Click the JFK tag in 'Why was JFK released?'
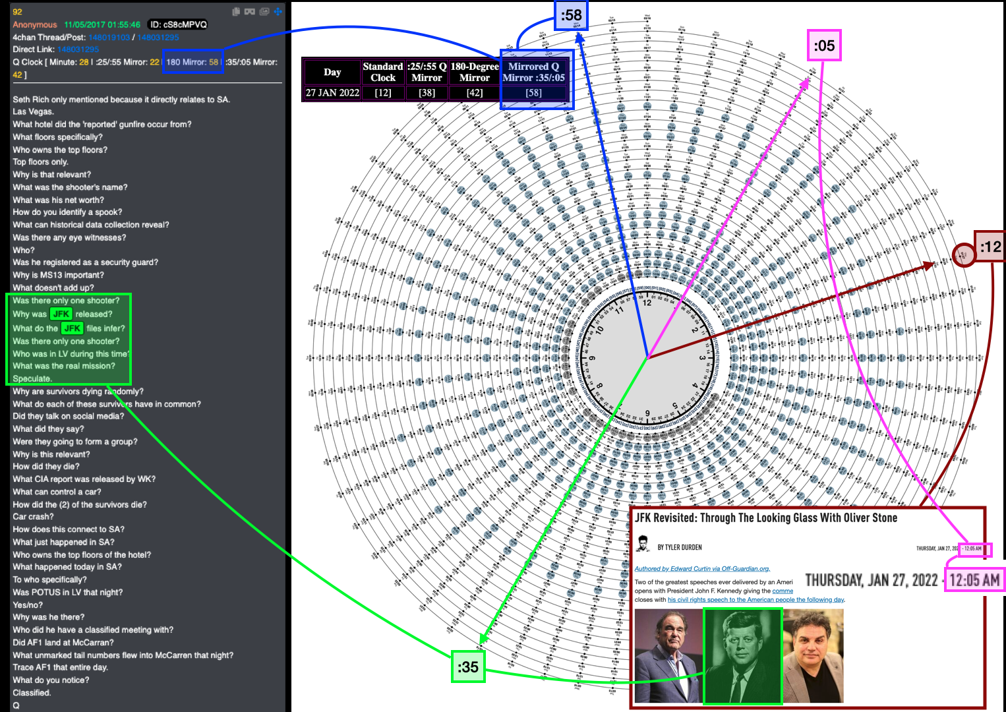The image size is (1006, 712). point(61,314)
